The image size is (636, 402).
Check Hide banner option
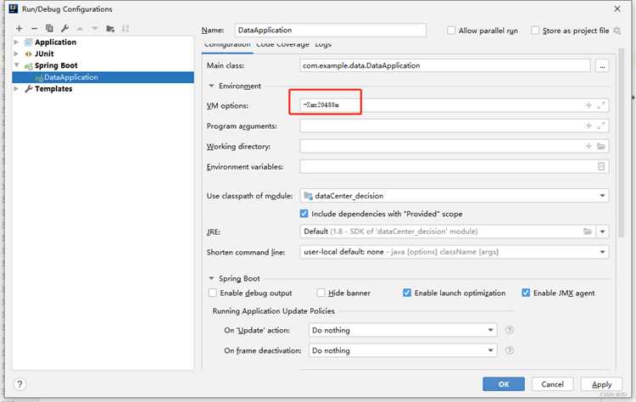(321, 293)
